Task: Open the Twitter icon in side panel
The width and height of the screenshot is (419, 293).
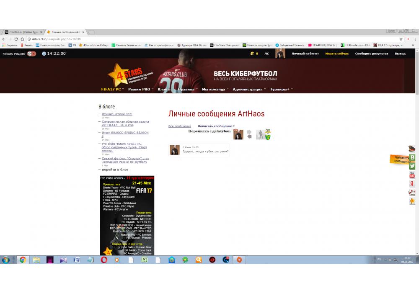Action: pyautogui.click(x=412, y=166)
